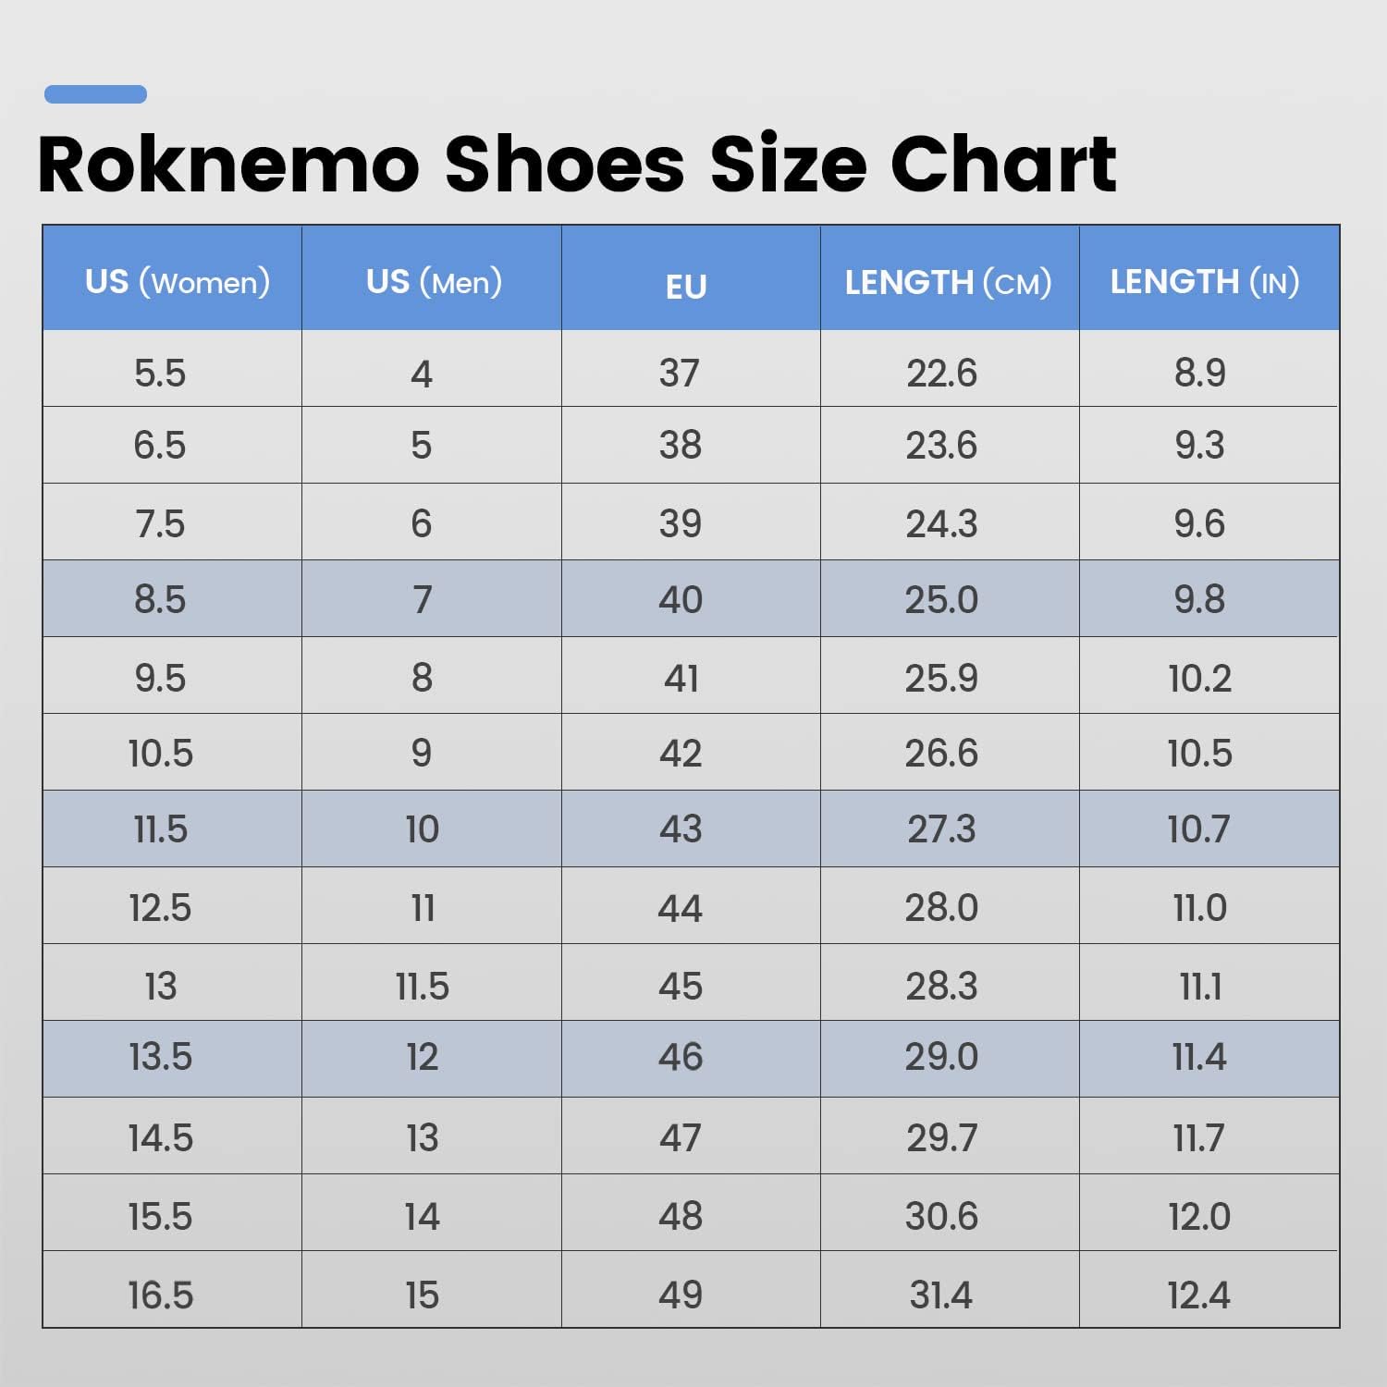The image size is (1387, 1387).
Task: Click the EU size 40 cell
Action: pos(681,599)
